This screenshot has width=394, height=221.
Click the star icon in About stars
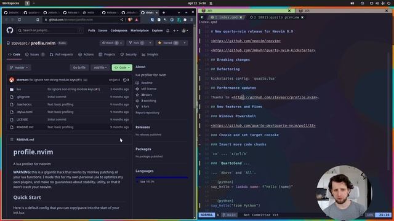pyautogui.click(x=137, y=95)
